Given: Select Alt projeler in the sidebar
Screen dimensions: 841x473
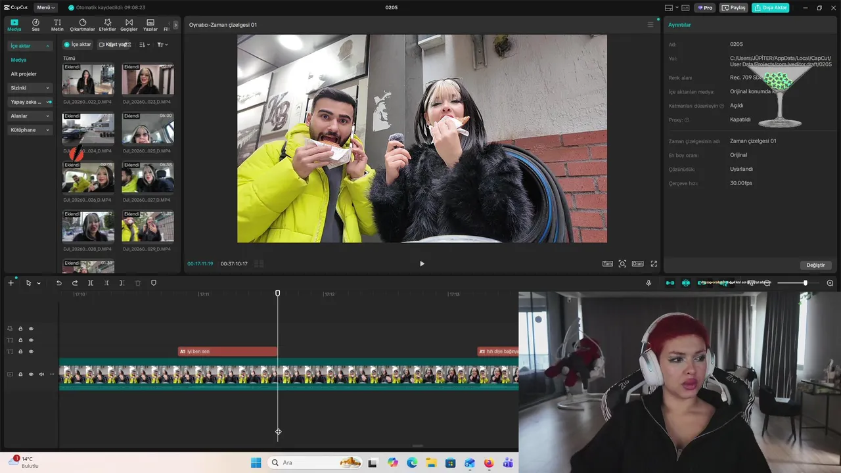Looking at the screenshot, I should click(x=24, y=74).
